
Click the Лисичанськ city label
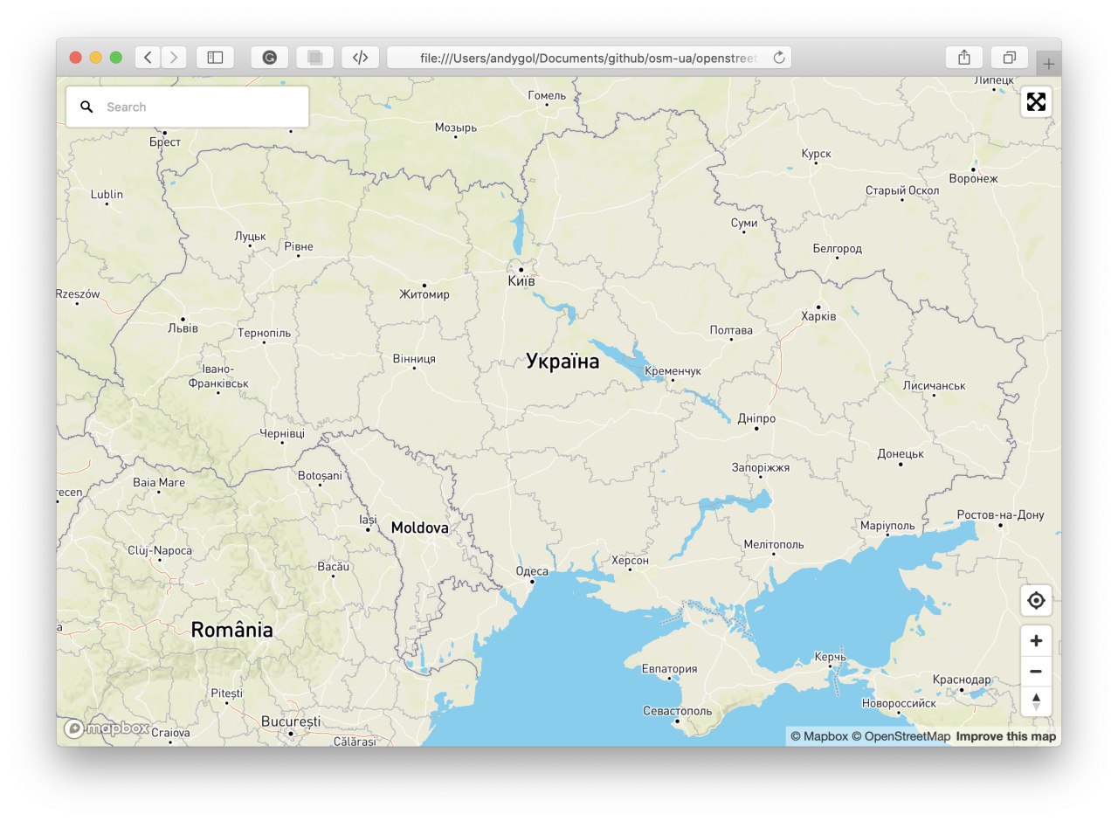click(x=934, y=385)
